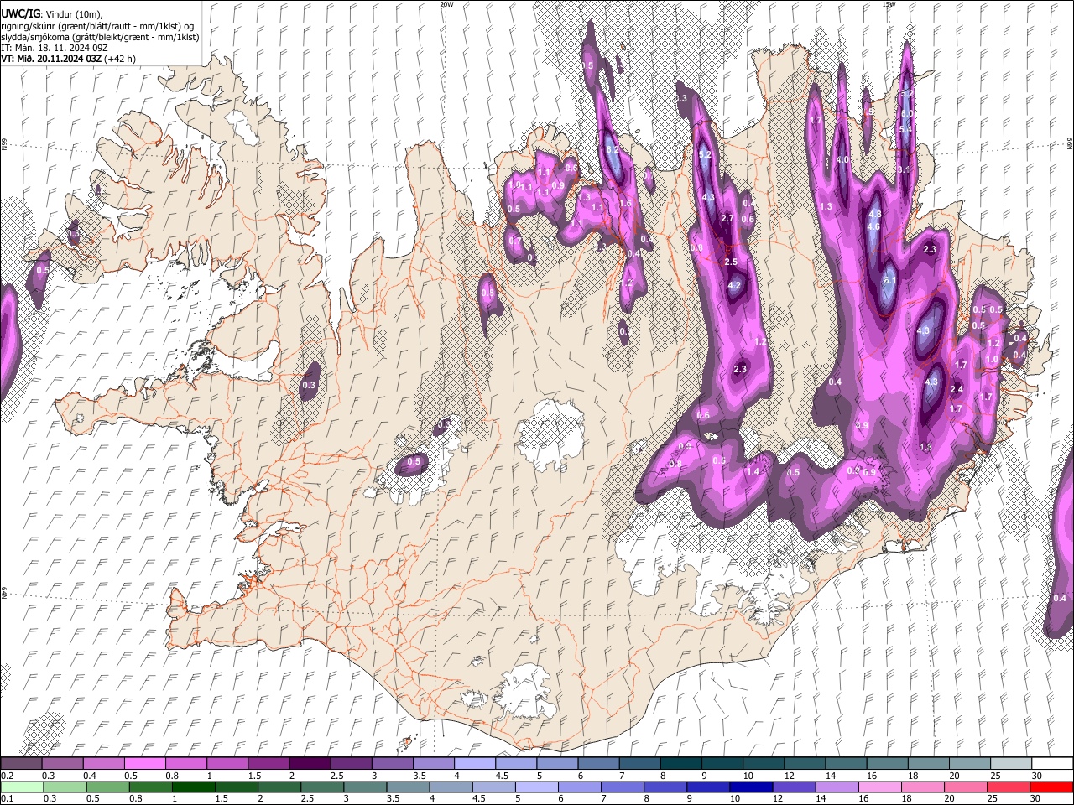1074x805 pixels.
Task: Click the top legend swatch between 0.2 and 0.3
Action: click(21, 763)
